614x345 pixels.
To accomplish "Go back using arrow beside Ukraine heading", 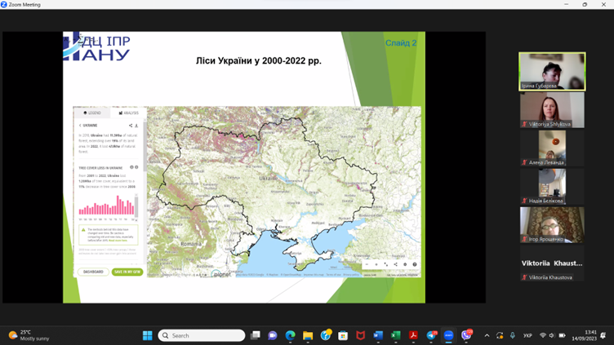I will (80, 126).
